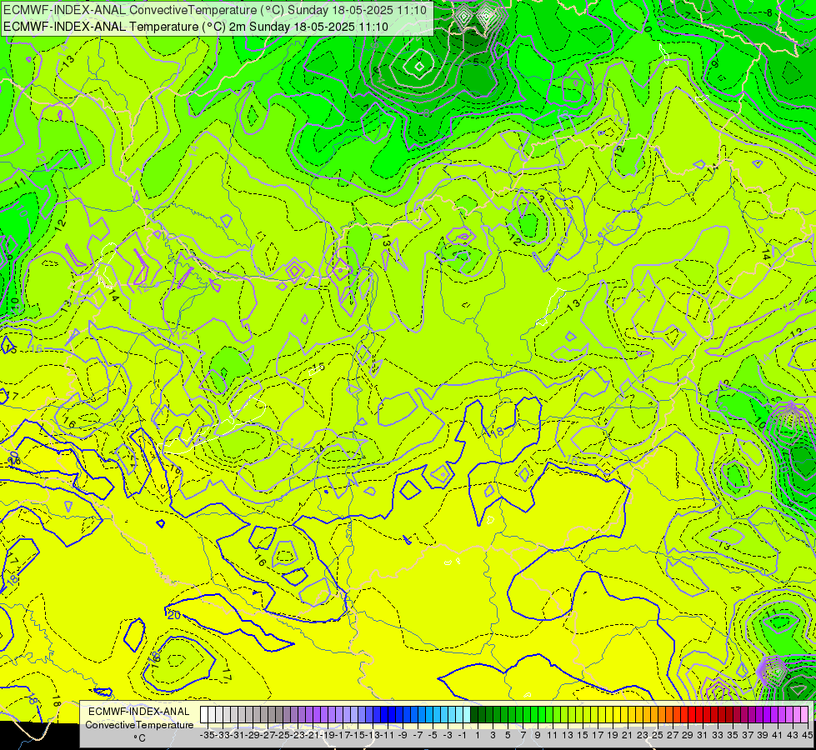
Task: Click the 45 value on the color scale
Action: pyautogui.click(x=807, y=735)
